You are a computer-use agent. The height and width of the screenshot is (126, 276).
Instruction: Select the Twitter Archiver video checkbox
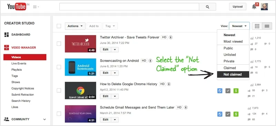click(59, 44)
